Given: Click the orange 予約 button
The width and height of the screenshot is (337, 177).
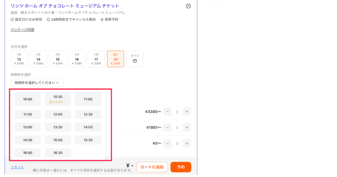Looking at the screenshot, I should click(181, 167).
